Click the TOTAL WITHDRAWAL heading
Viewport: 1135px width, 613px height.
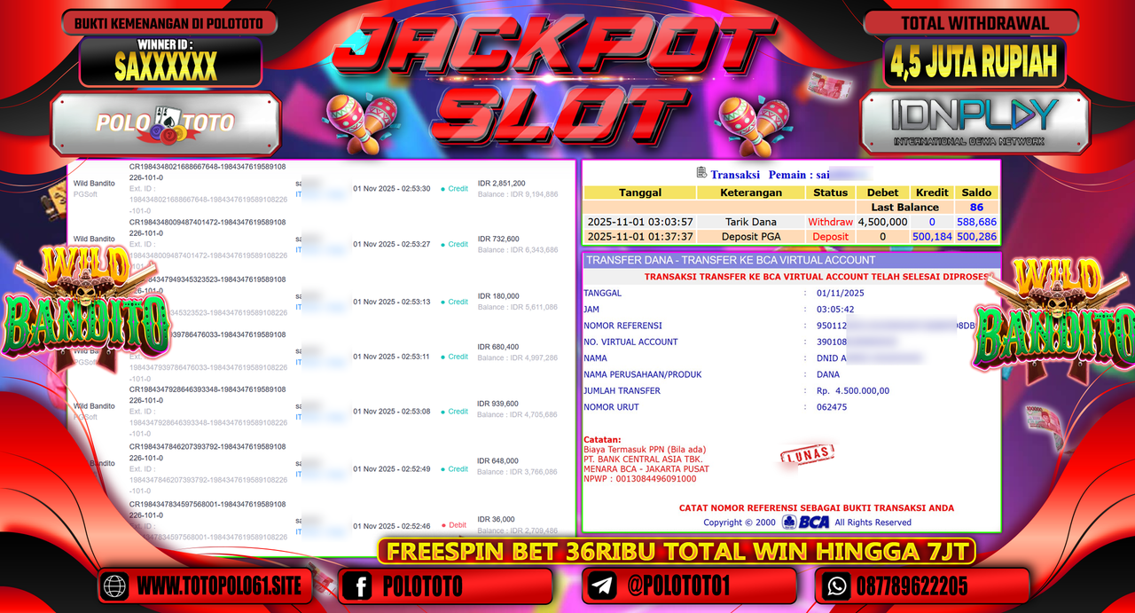pyautogui.click(x=975, y=23)
